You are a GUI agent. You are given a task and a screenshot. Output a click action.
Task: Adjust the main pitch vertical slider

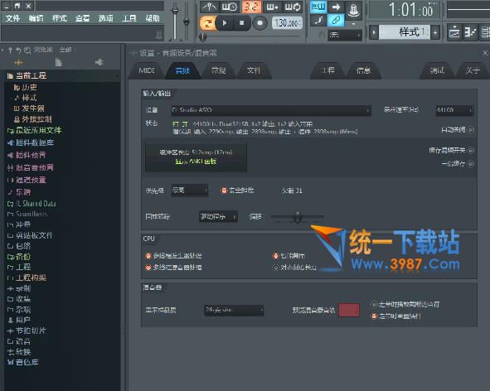(x=187, y=21)
